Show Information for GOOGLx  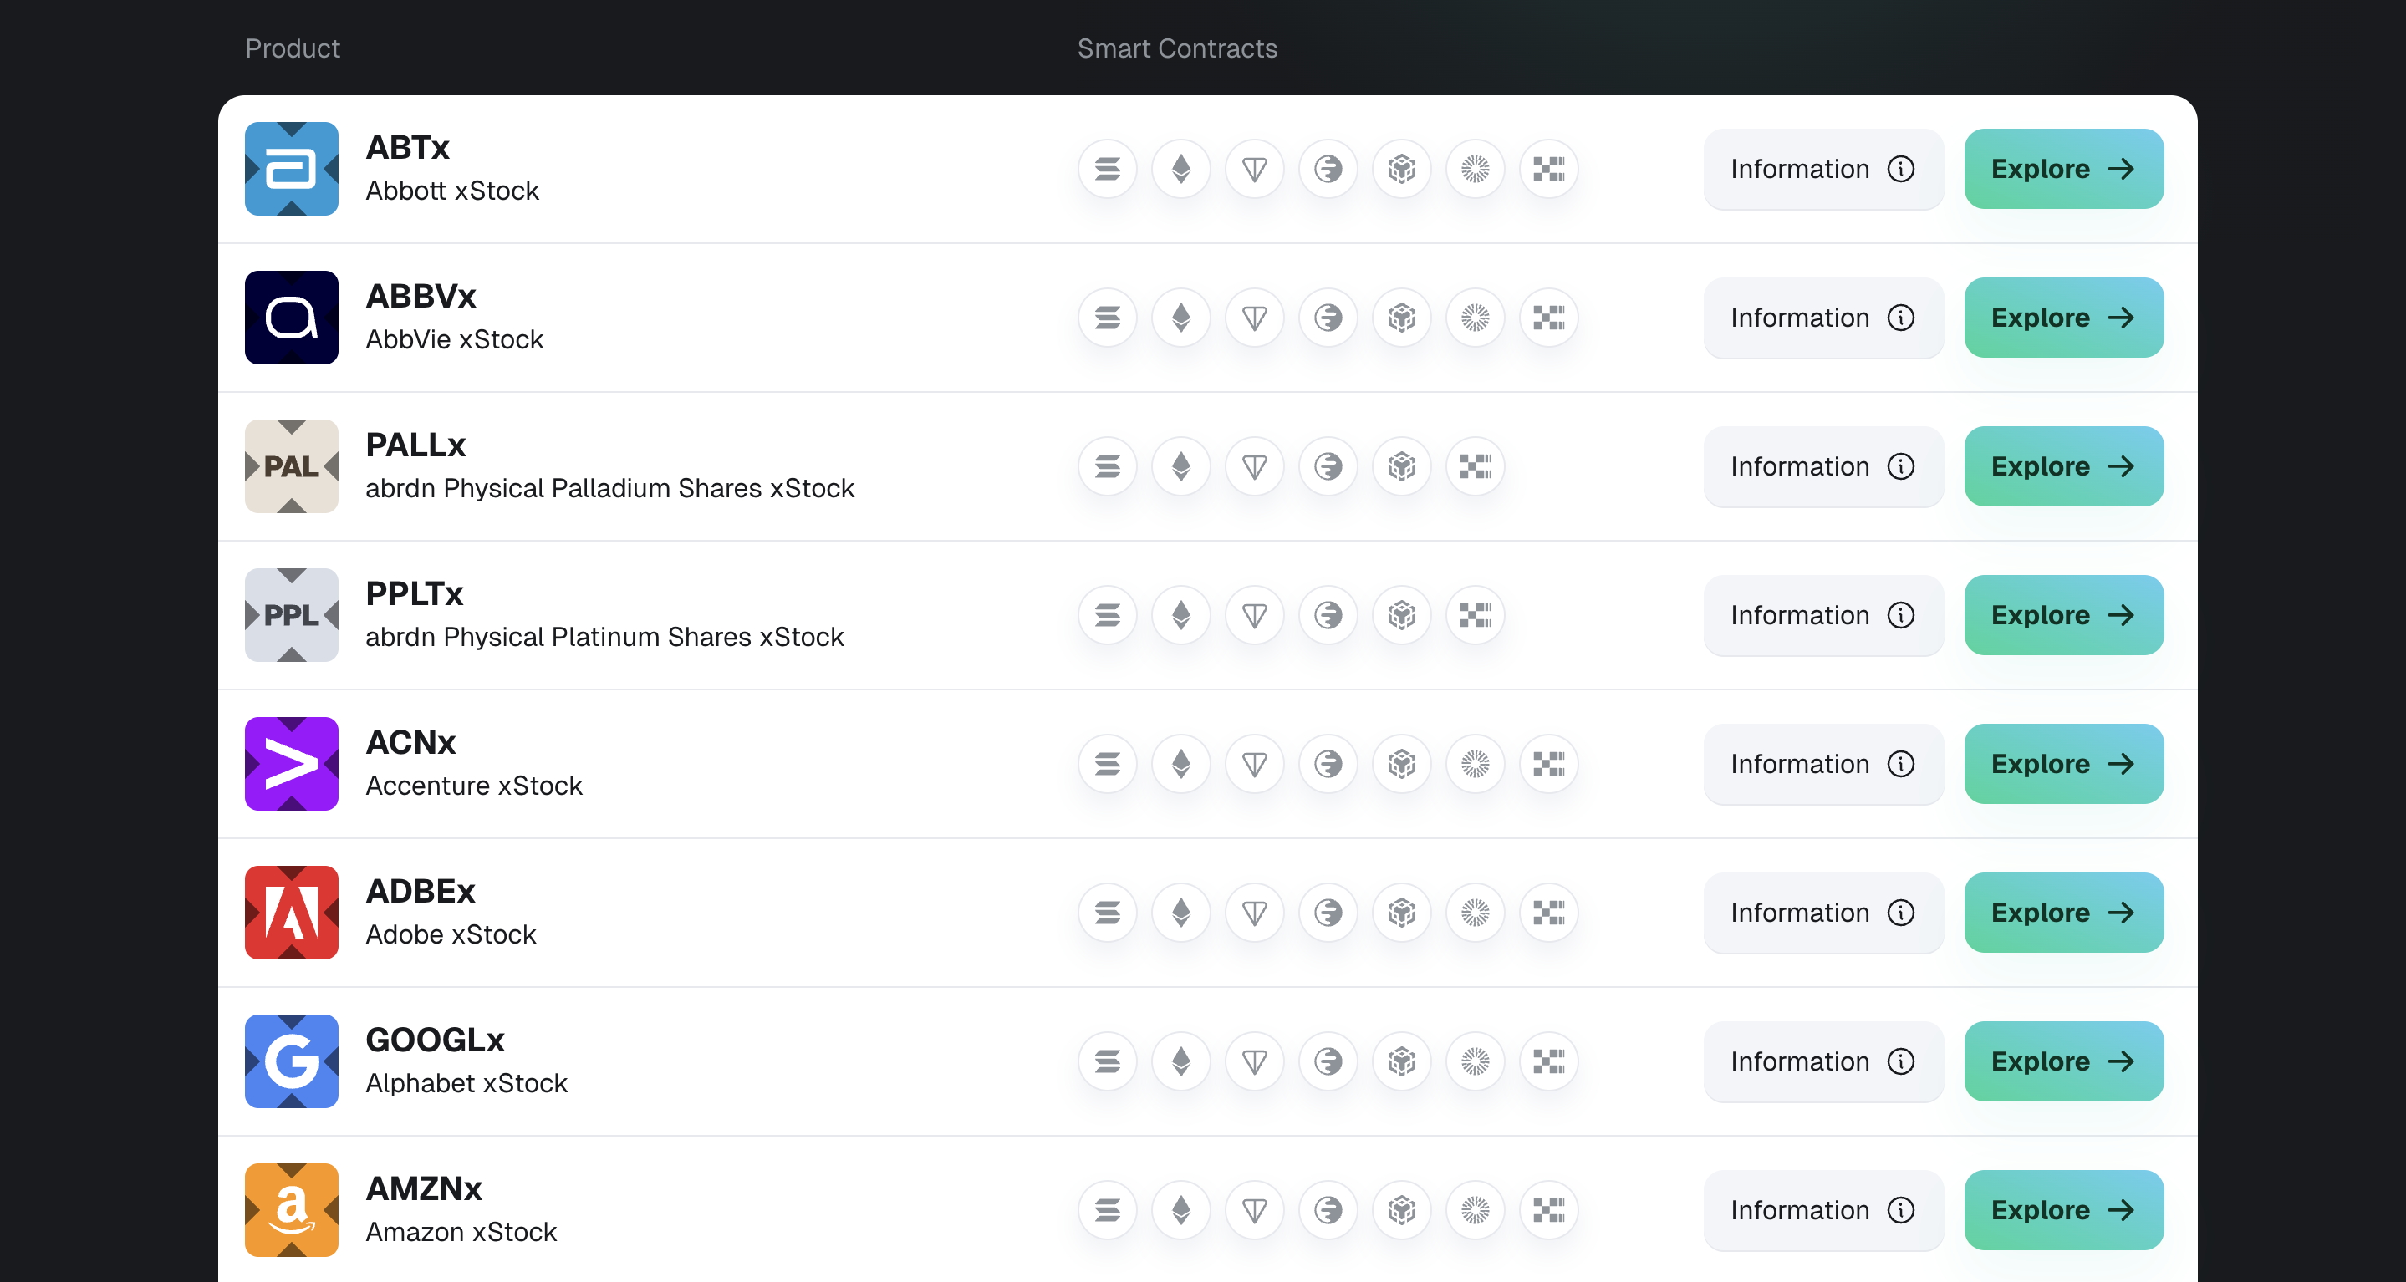[x=1822, y=1061]
